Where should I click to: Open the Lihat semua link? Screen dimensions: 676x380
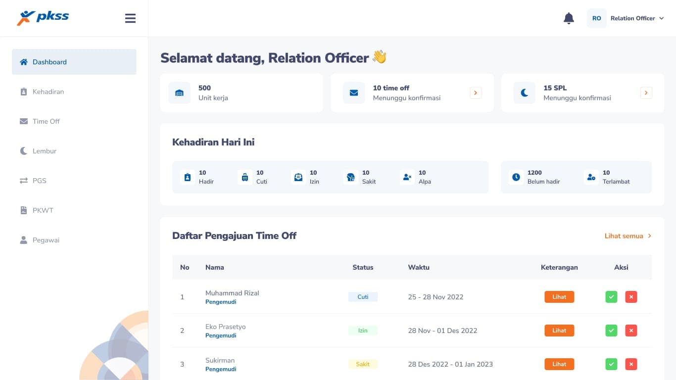(x=628, y=236)
